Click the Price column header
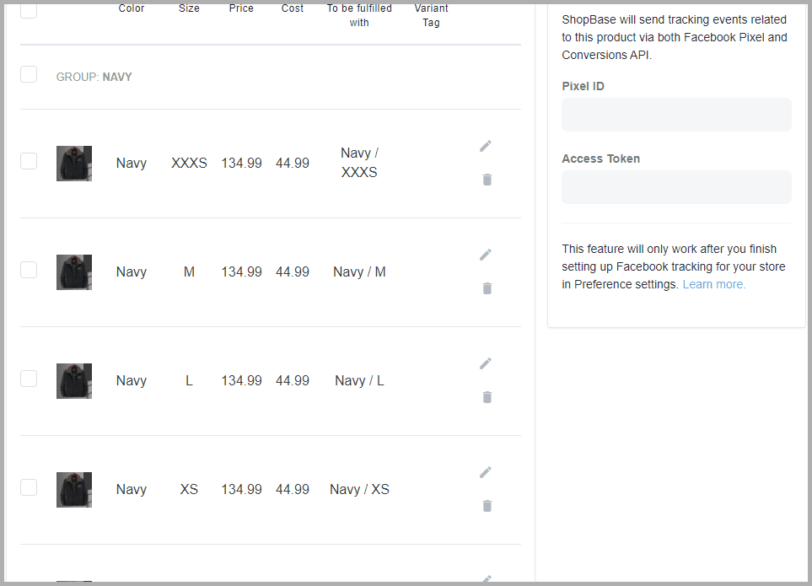This screenshot has width=812, height=586. (x=241, y=8)
